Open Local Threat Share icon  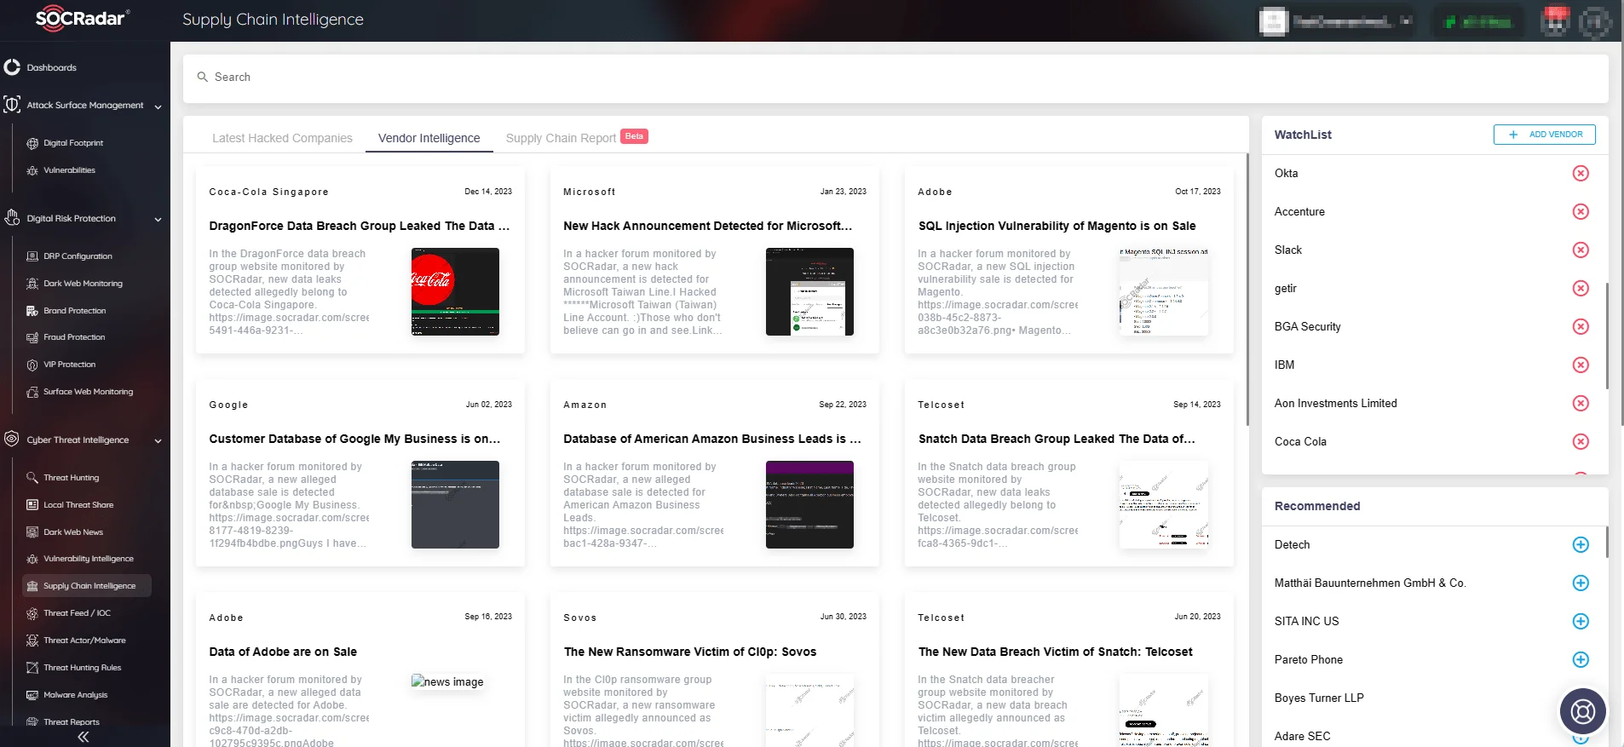coord(32,505)
